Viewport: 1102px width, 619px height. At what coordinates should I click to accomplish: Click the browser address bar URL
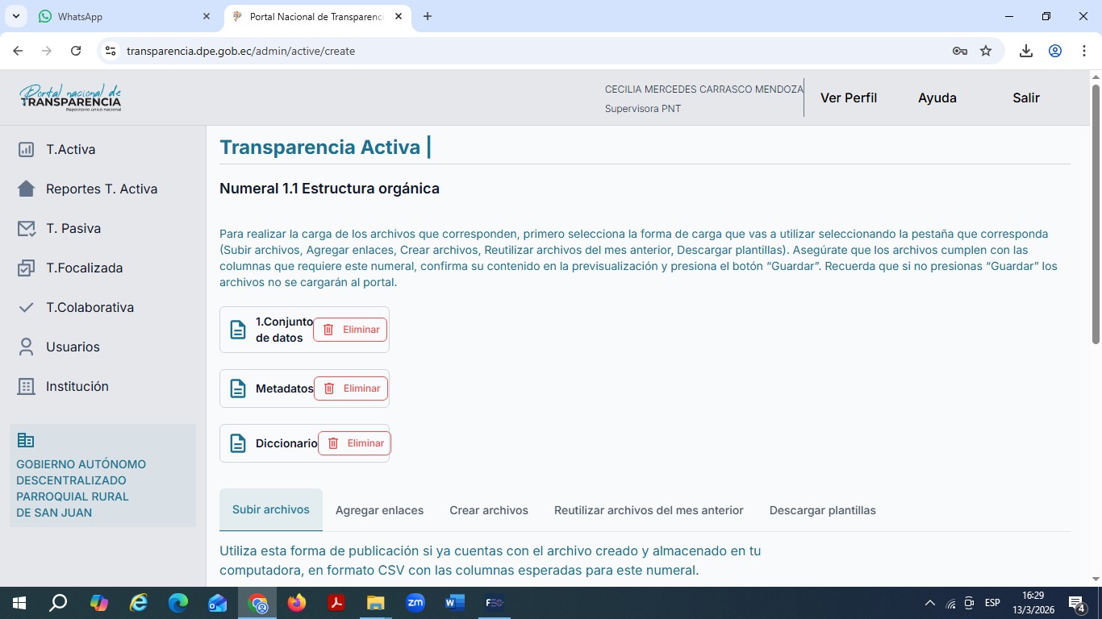[x=240, y=51]
